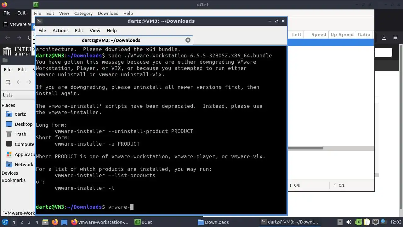
Task: Switch to workspace 2
Action: click(21, 222)
